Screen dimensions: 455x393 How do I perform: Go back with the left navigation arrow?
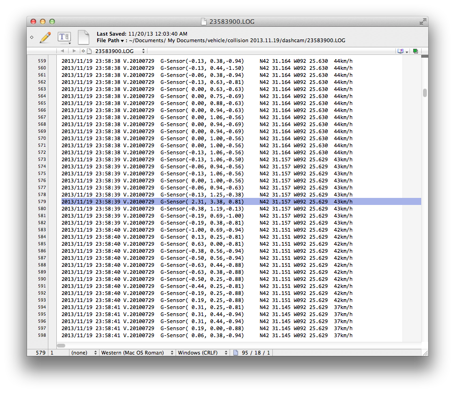62,51
